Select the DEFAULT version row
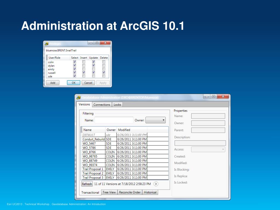This screenshot has width=280, height=210. 125,135
